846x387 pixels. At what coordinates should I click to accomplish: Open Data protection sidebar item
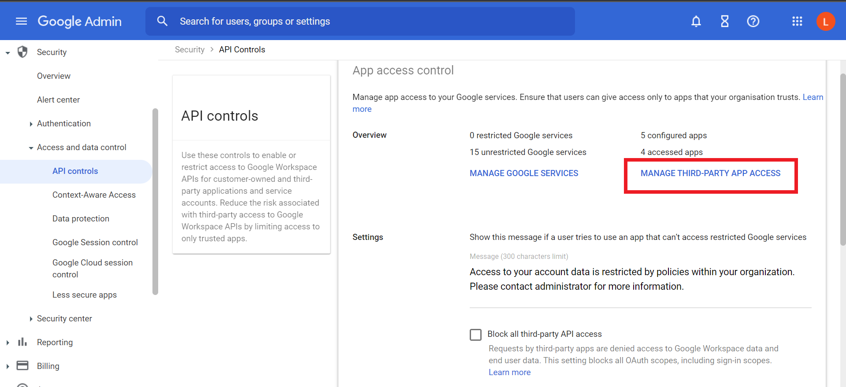tap(81, 218)
